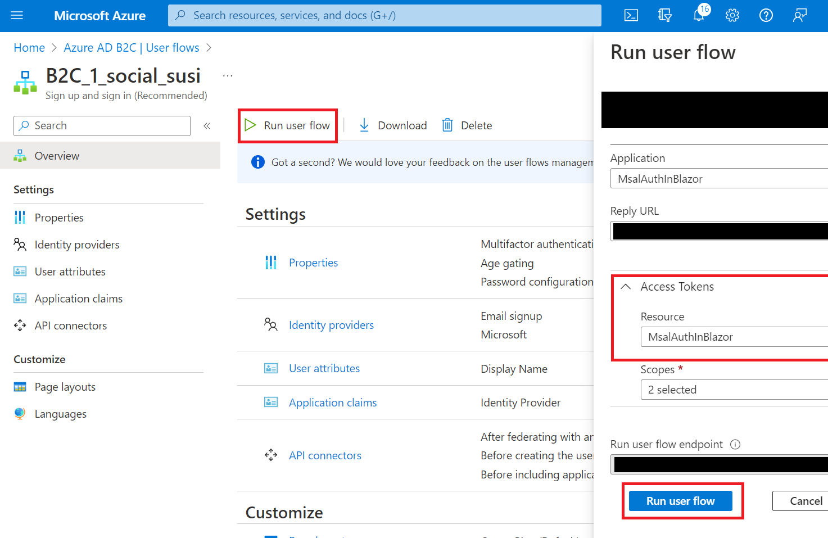The width and height of the screenshot is (828, 538).
Task: Click the feedback banner message text
Action: point(432,162)
